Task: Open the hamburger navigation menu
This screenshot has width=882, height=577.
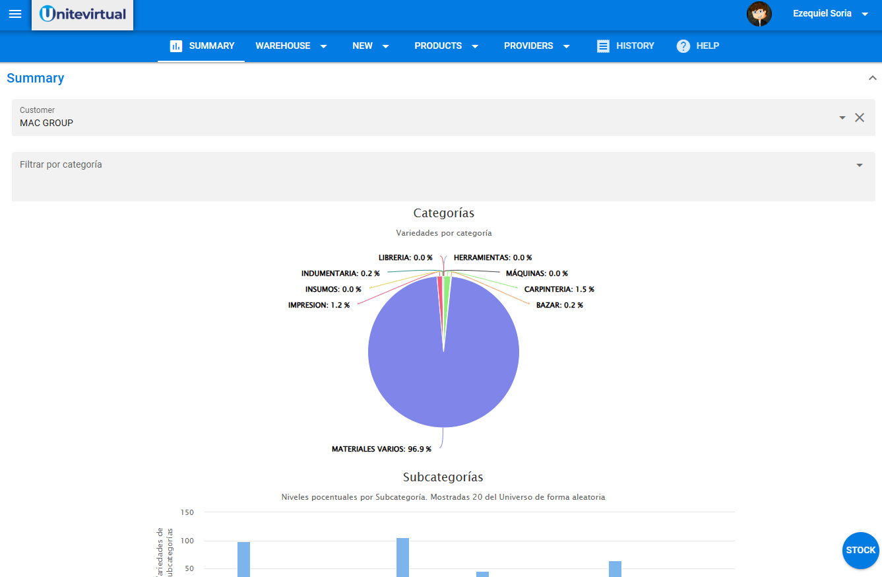Action: [x=15, y=14]
